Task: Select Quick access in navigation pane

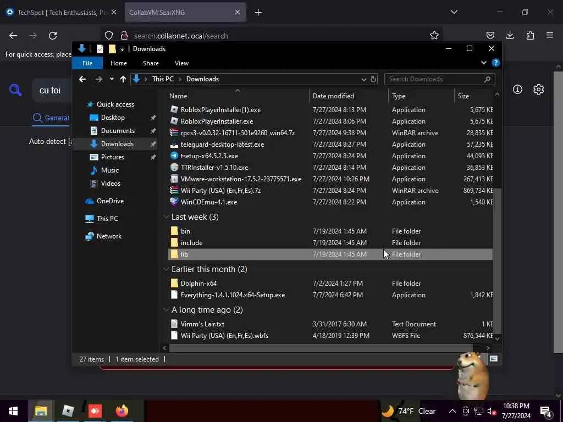Action: [115, 104]
